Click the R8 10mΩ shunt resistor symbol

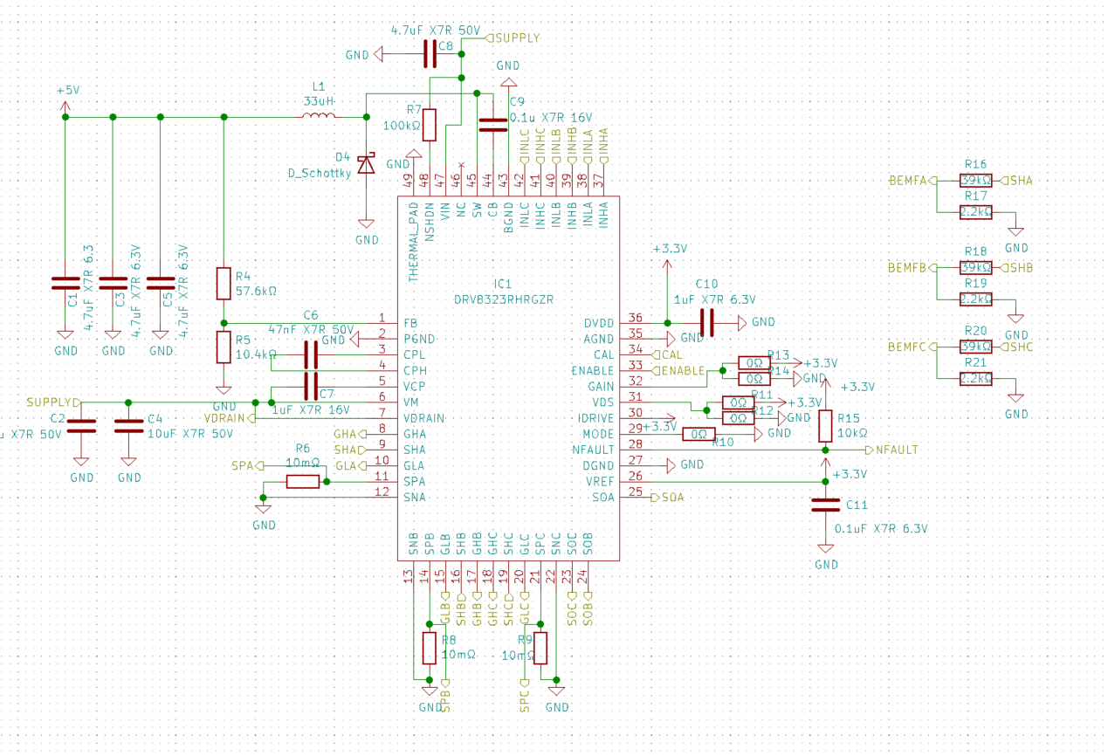click(430, 648)
